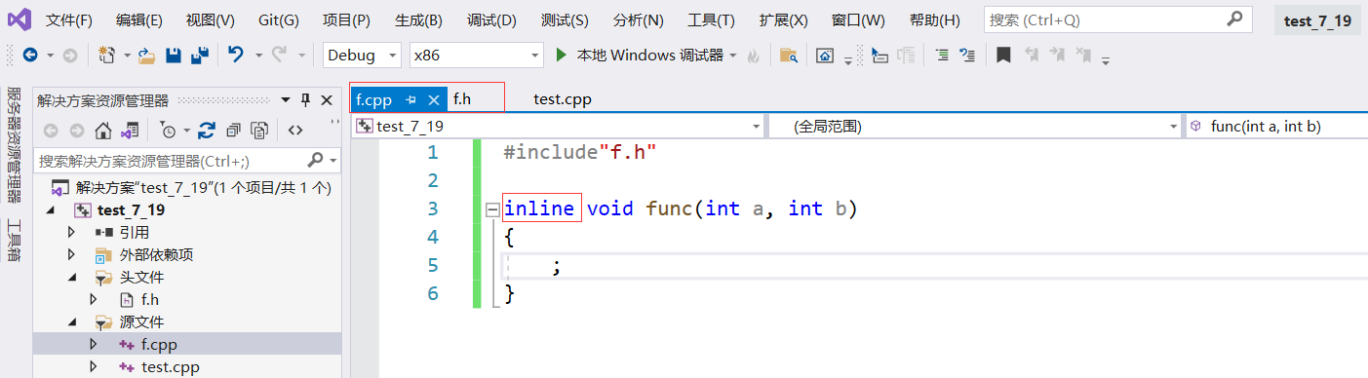Expand the 外部依赖项 node
This screenshot has width=1368, height=378.
[71, 254]
